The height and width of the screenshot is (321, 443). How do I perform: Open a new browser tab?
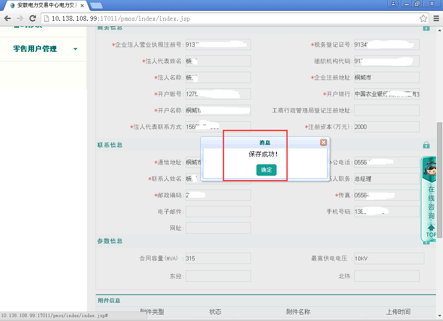(96, 6)
